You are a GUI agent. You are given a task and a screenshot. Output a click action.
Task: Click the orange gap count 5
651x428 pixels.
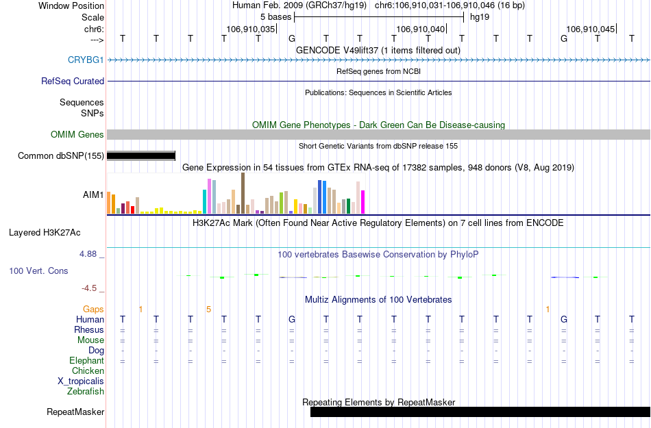click(208, 309)
